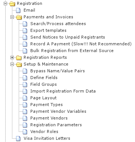Click the Registration root folder icon
Image resolution: width=135 pixels, height=142 pixels.
[12, 4]
